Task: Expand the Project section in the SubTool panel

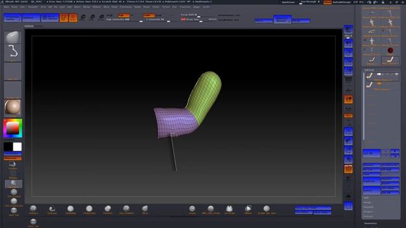Action: pos(368,212)
